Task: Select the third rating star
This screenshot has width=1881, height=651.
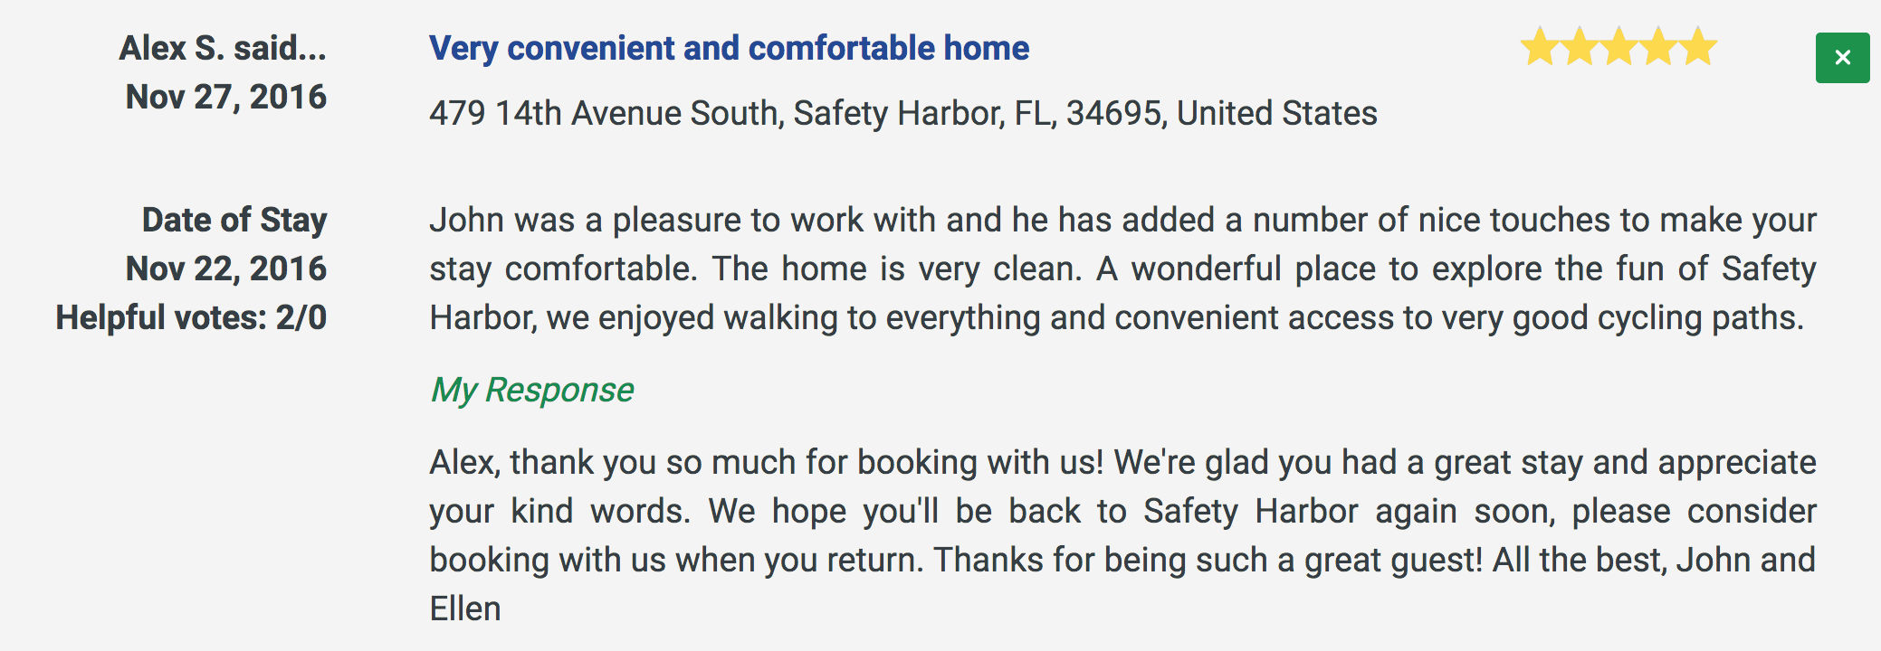Action: [1618, 46]
